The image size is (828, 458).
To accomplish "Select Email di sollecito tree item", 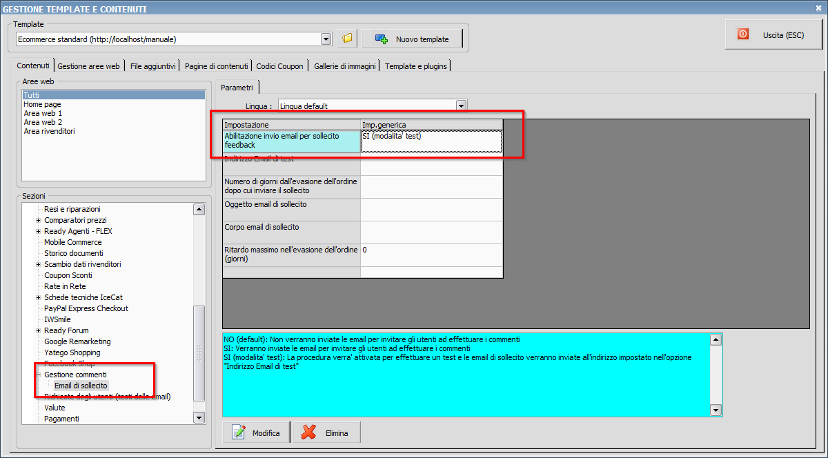I will coord(81,386).
